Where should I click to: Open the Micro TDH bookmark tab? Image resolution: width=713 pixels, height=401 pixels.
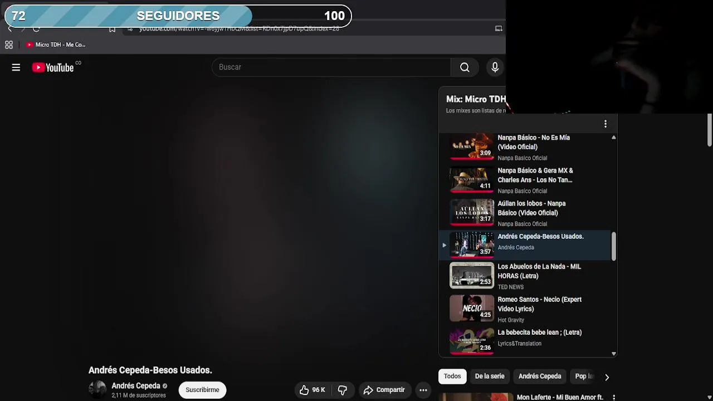coord(56,45)
